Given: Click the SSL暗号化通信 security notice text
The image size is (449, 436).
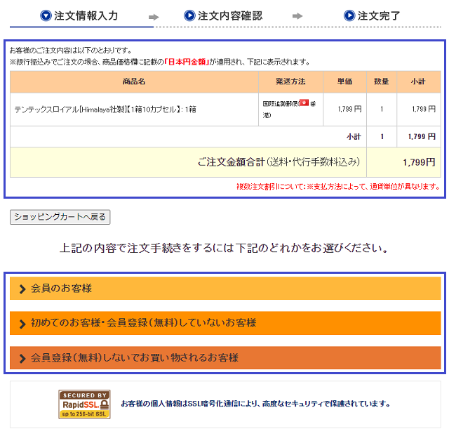Looking at the screenshot, I should pos(255,404).
